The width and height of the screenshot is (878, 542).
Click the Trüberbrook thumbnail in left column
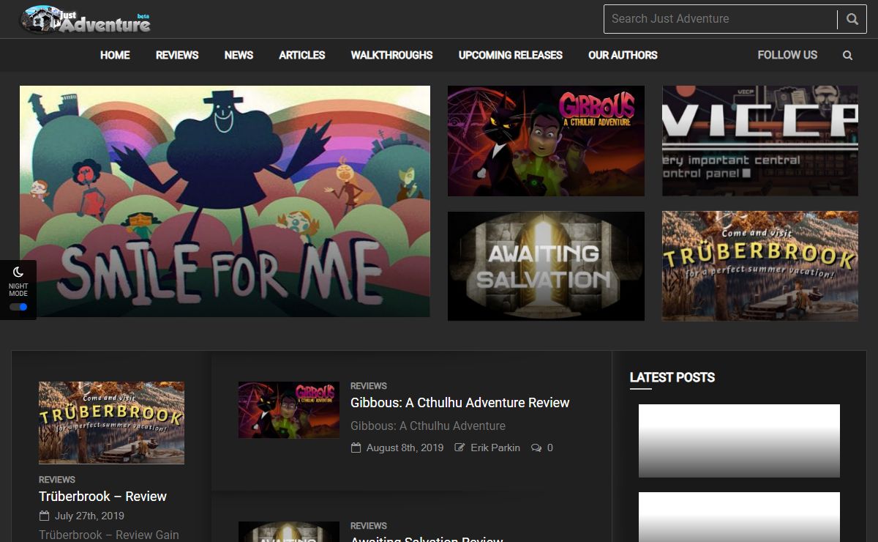[111, 423]
